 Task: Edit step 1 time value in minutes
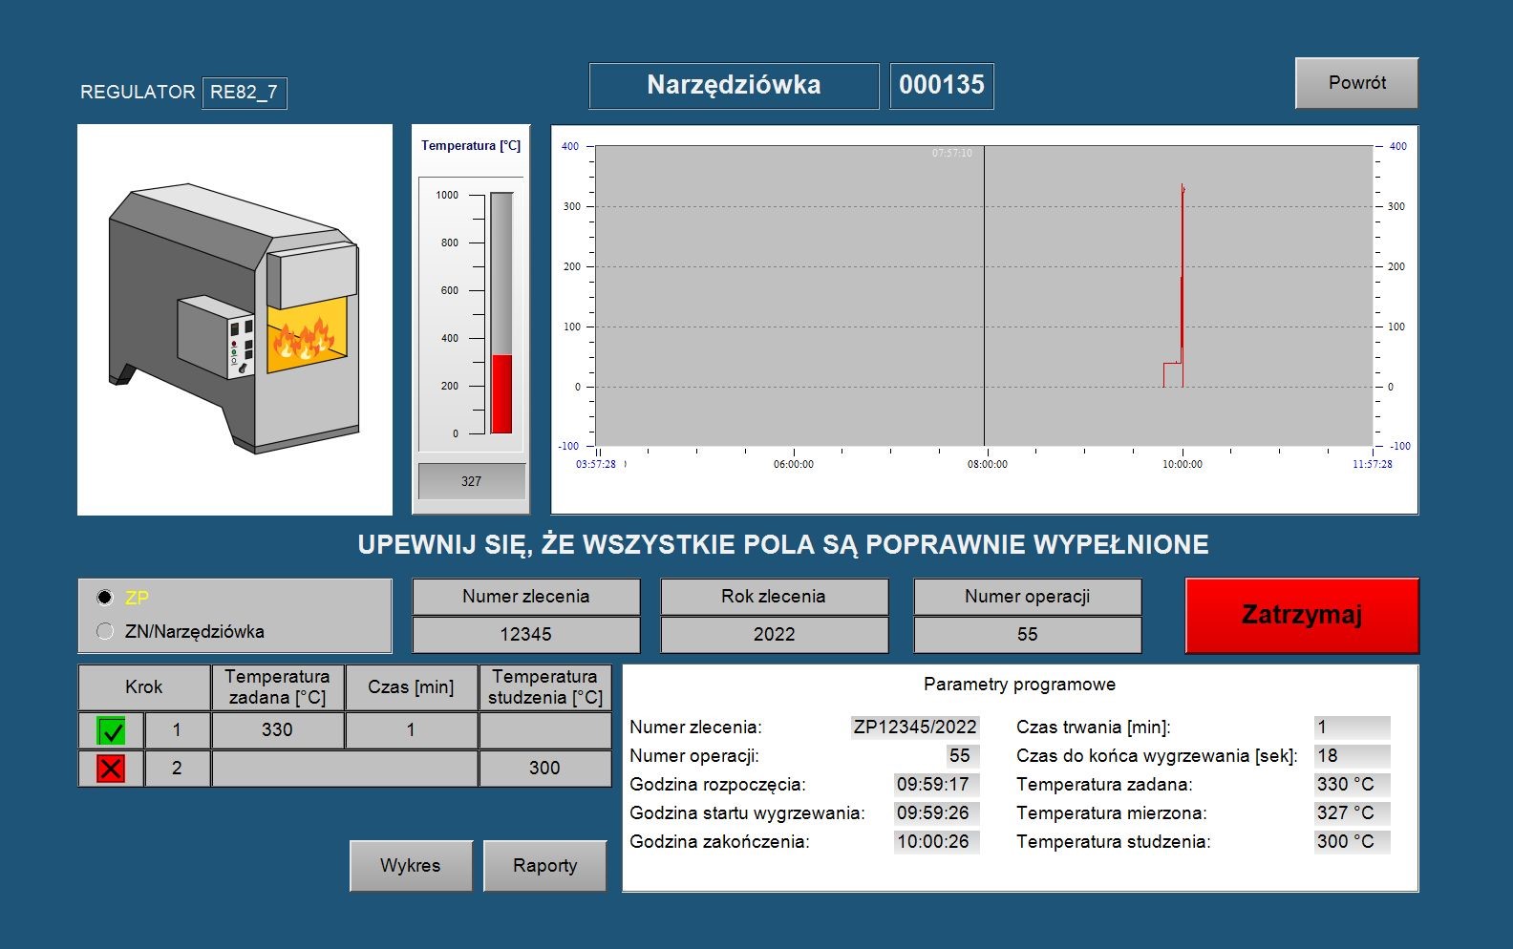pyautogui.click(x=411, y=730)
